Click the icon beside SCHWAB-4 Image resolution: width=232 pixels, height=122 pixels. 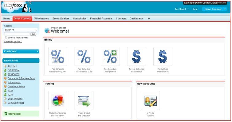click(x=5, y=70)
